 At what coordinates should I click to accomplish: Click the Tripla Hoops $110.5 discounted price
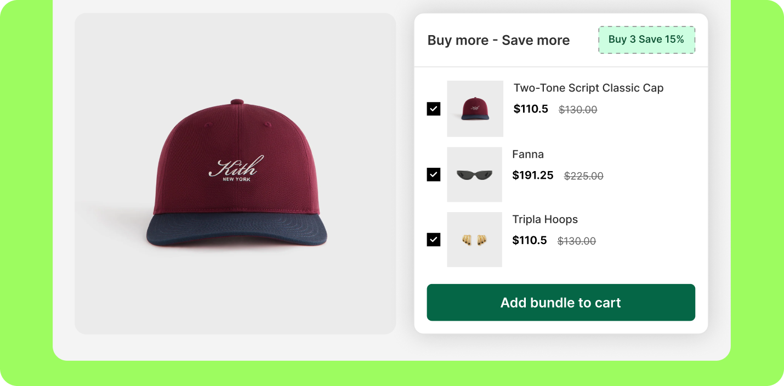tap(530, 240)
